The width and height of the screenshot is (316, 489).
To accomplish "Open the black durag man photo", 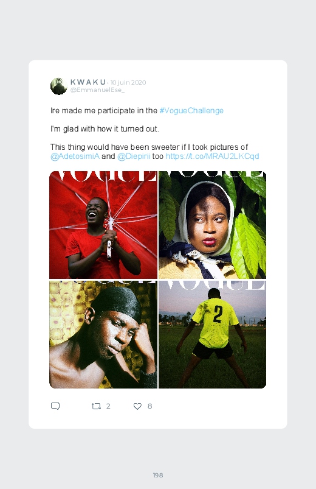I will (103, 334).
